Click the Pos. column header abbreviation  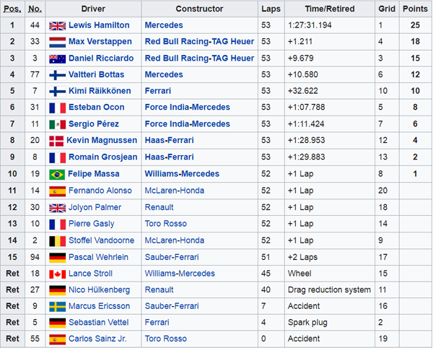pos(12,9)
